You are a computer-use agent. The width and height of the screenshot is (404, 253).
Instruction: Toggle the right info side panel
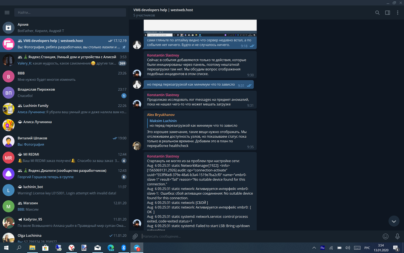click(x=388, y=13)
